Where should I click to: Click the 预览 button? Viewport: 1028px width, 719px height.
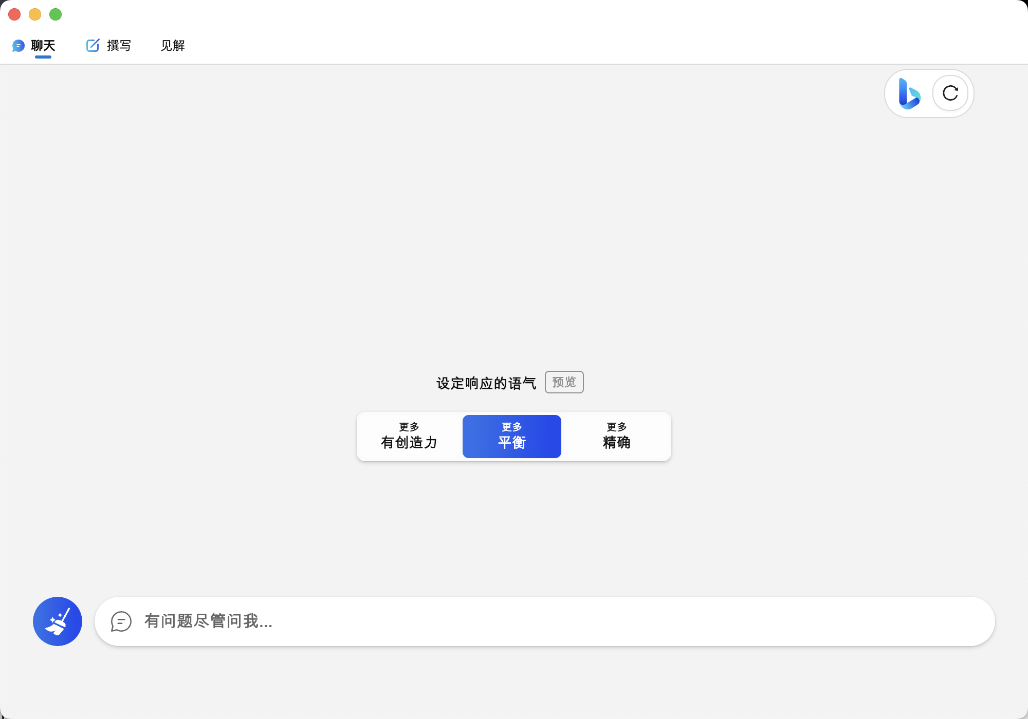(564, 382)
